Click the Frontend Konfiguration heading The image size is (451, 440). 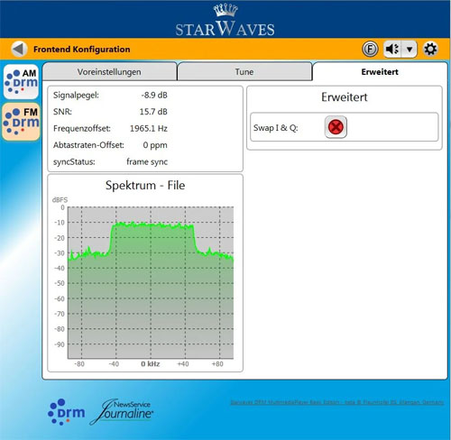pos(82,50)
